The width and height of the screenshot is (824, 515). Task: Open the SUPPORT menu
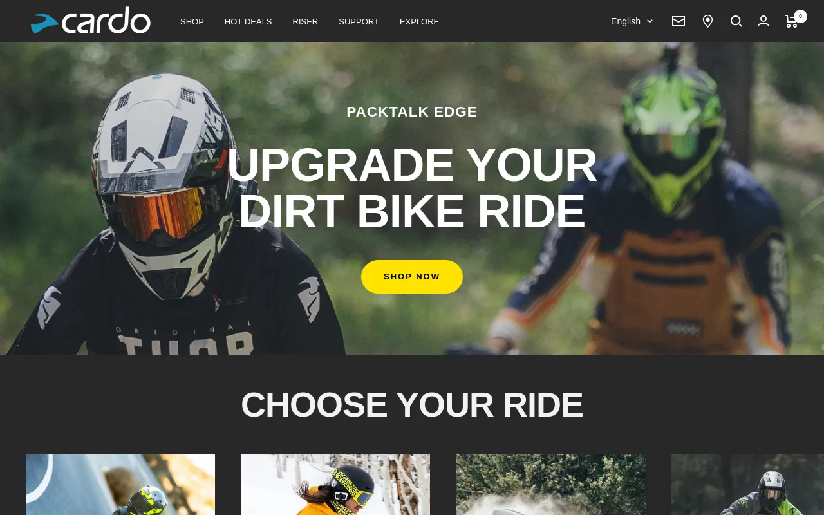point(359,21)
